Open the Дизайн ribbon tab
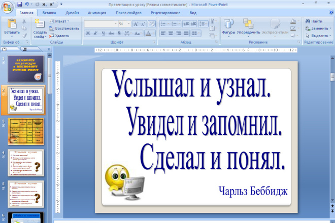Image resolution: width=335 pixels, height=223 pixels. (72, 13)
